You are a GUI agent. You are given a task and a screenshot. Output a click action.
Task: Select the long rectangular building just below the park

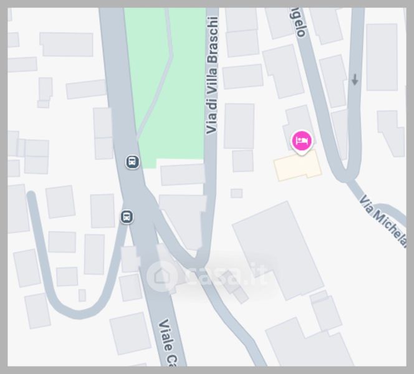pos(183,175)
